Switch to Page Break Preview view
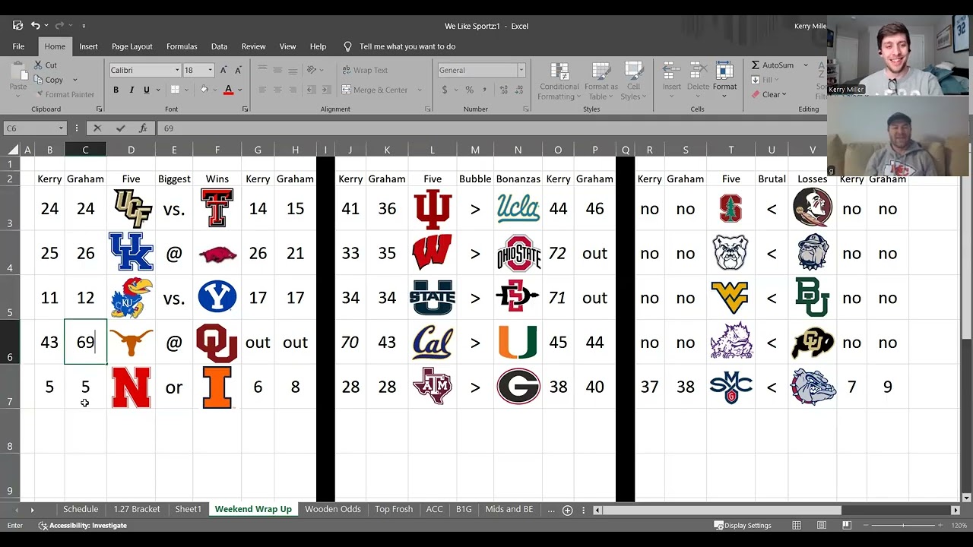 (x=846, y=525)
